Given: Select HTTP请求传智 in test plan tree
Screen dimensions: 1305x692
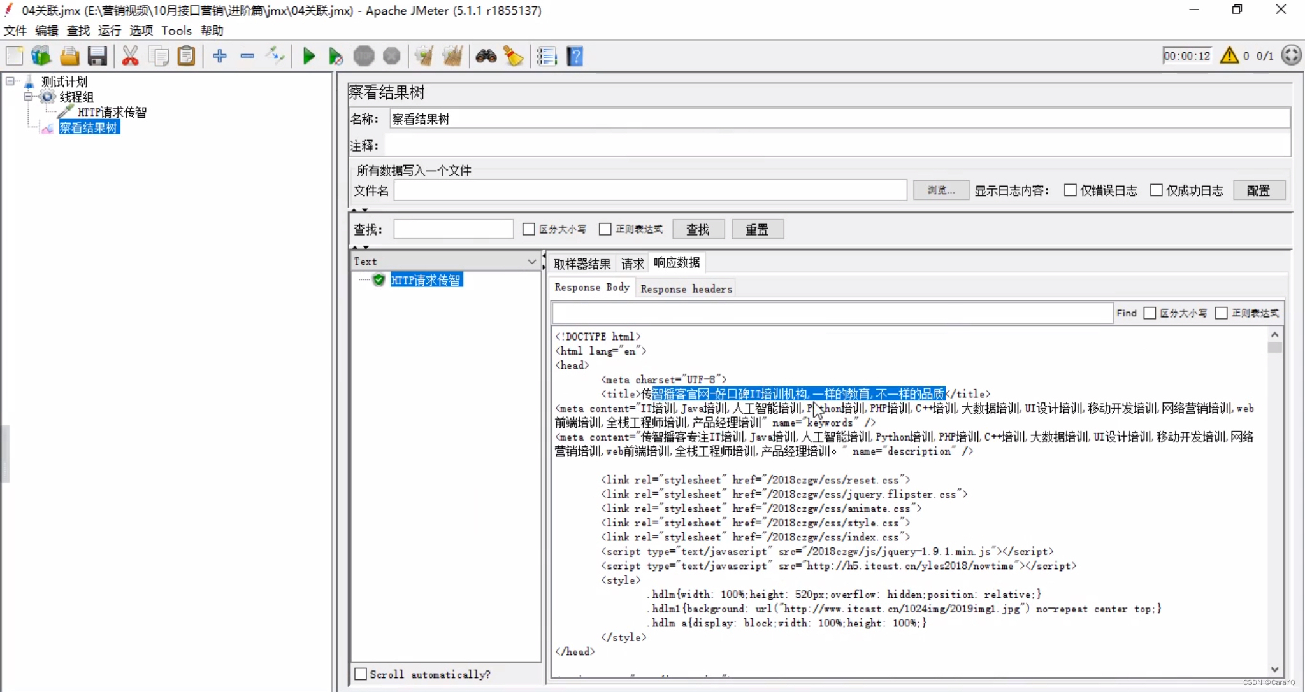Looking at the screenshot, I should coord(112,112).
